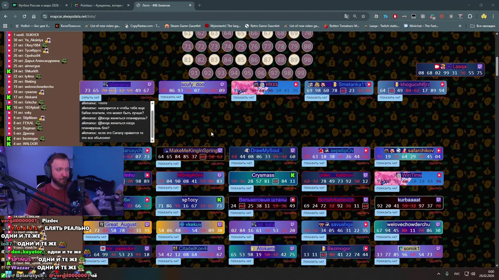Image resolution: width=499 pixels, height=280 pixels.
Task: Click the Twitch icon on MakeMeKingInSpring's card
Action: click(x=220, y=150)
